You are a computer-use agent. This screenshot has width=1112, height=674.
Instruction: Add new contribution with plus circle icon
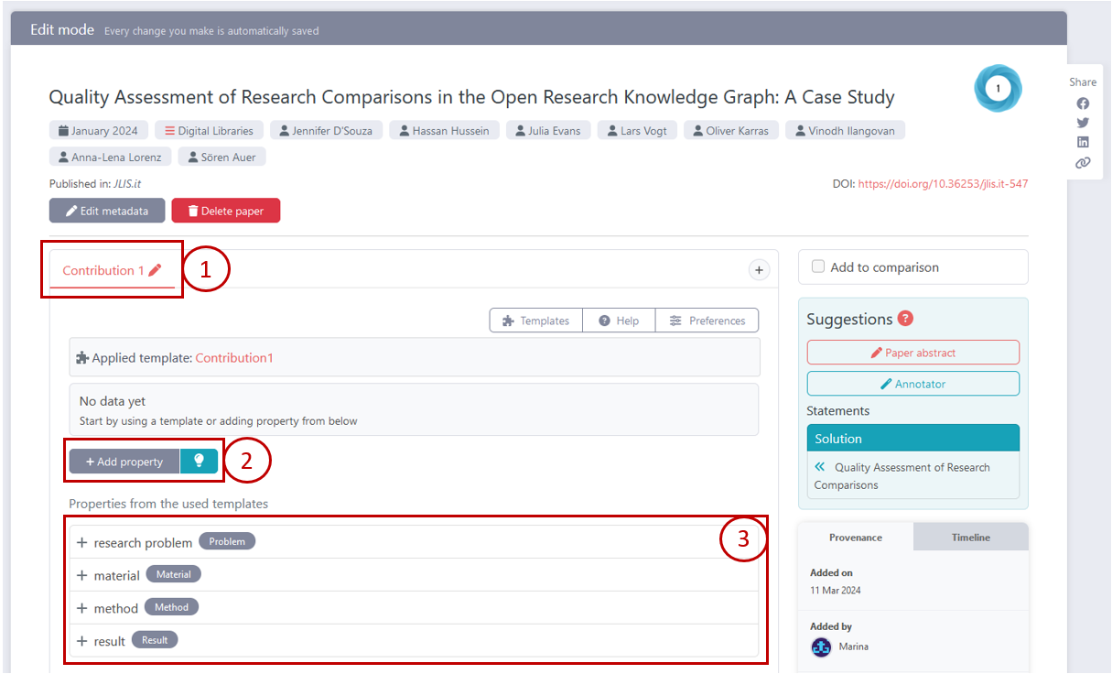pyautogui.click(x=758, y=269)
